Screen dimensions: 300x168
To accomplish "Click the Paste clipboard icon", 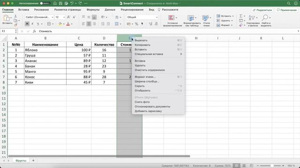I will coord(7,18).
